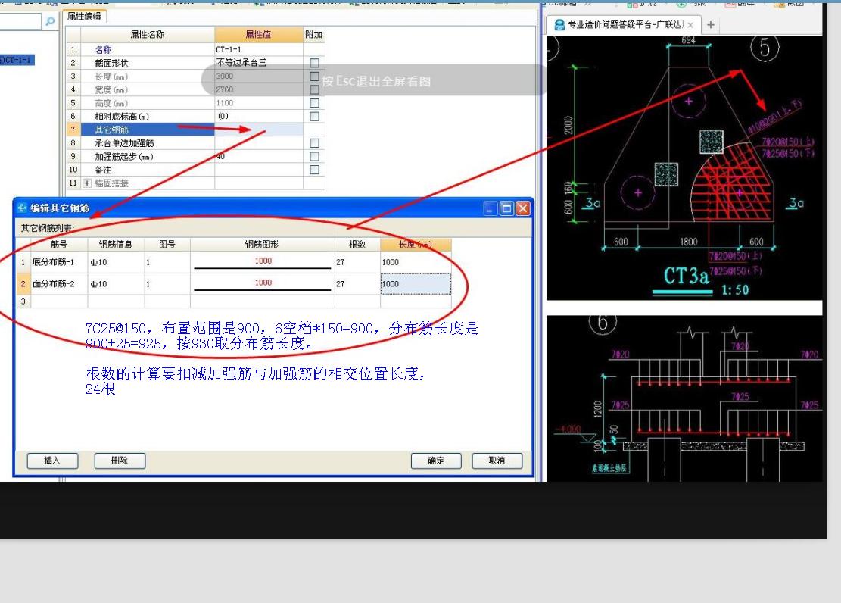This screenshot has height=603, width=841.
Task: Click 属性值 column header
Action: (x=259, y=34)
